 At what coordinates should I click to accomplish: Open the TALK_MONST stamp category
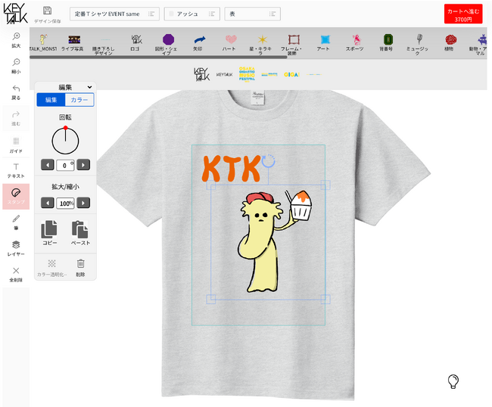pos(43,43)
